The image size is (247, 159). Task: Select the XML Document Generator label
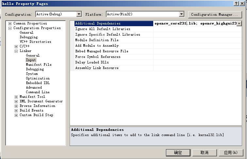pyautogui.click(x=41, y=101)
